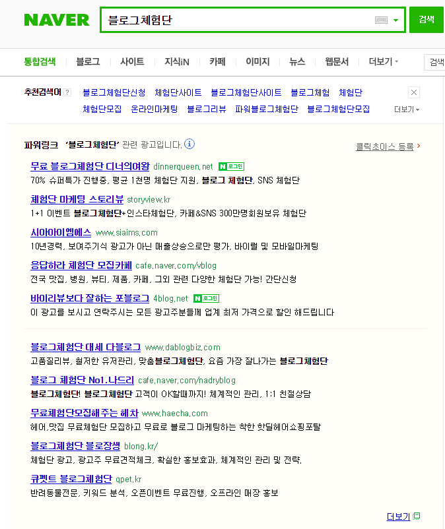
Task: Click the new-window icon beside bottom 더보기
Action: point(417,516)
